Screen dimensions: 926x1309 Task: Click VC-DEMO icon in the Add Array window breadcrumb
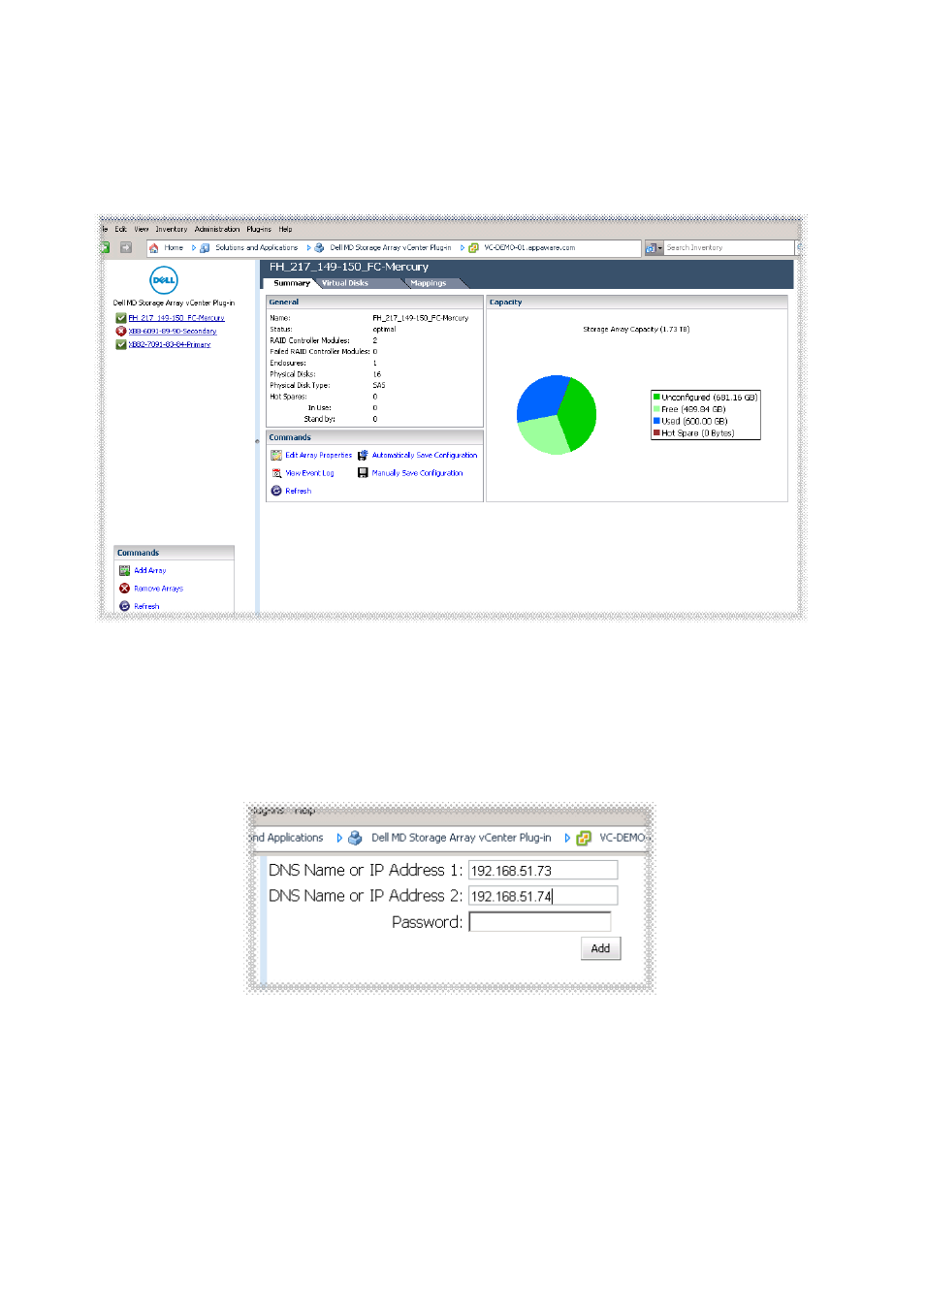coord(584,838)
